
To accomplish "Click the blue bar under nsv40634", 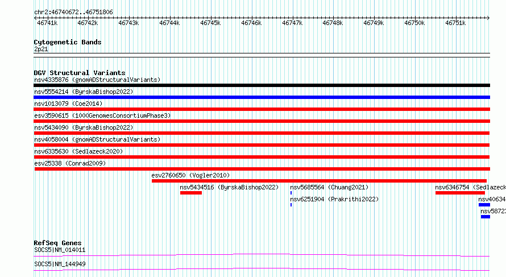I will click(x=484, y=205).
